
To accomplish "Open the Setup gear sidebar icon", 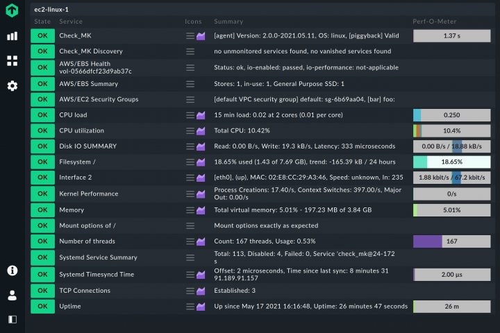I will [x=12, y=86].
